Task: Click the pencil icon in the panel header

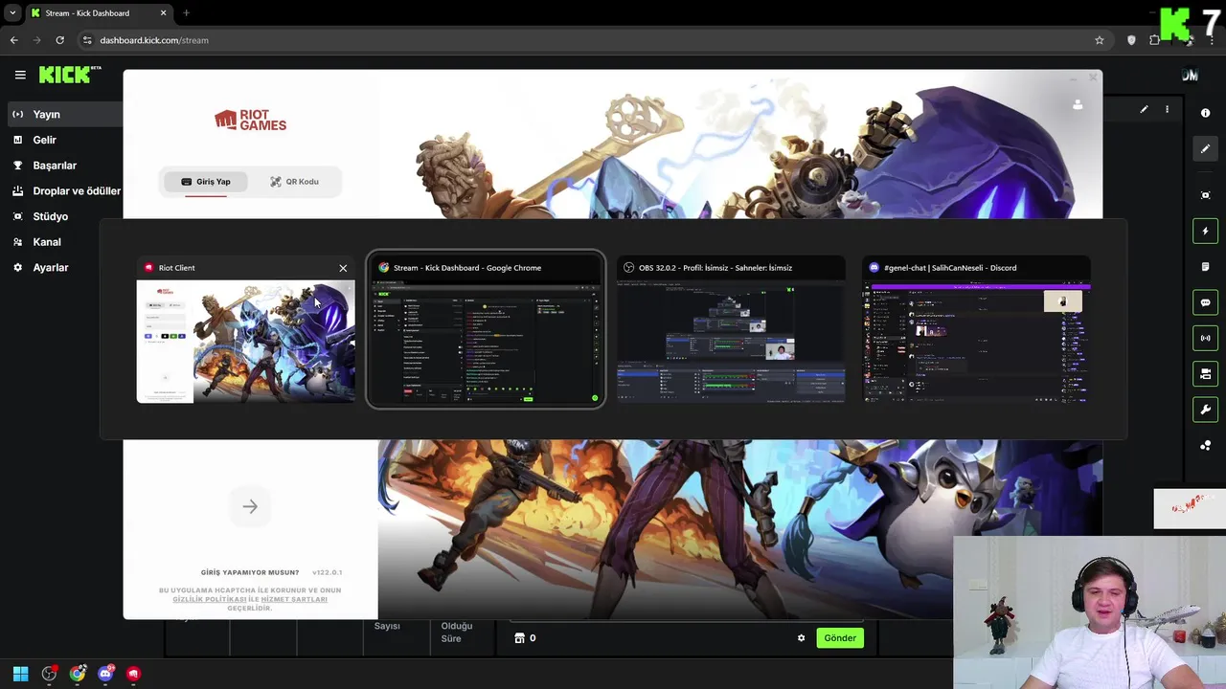Action: click(1144, 110)
